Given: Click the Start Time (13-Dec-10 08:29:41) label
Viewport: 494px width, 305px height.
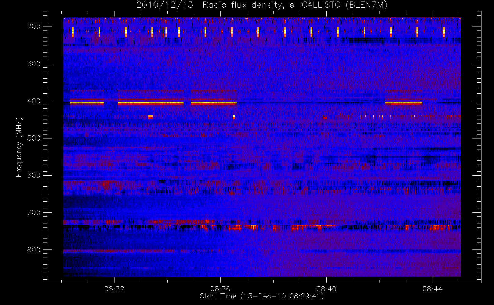Looking at the screenshot, I should tap(262, 296).
